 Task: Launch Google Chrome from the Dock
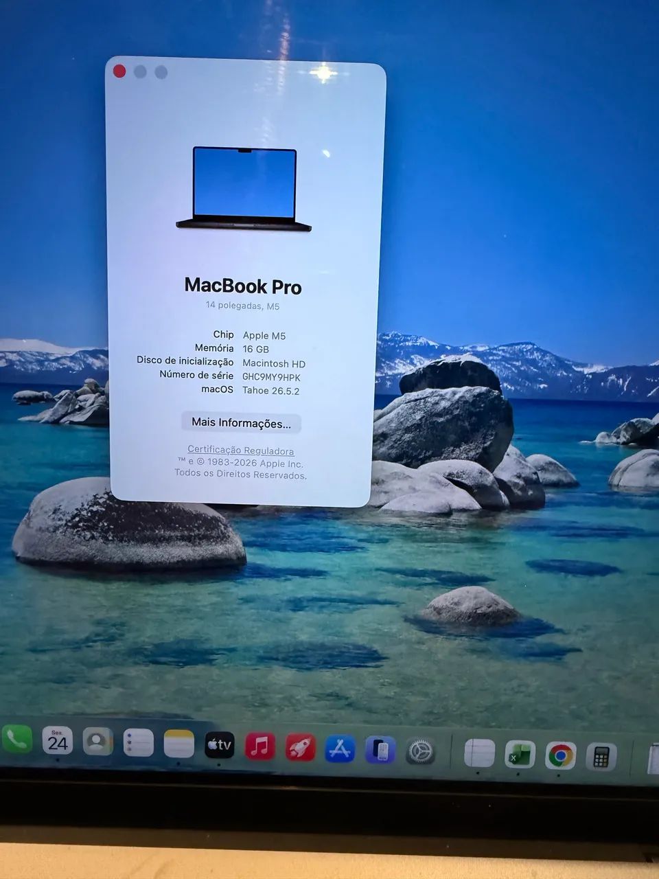tap(561, 755)
